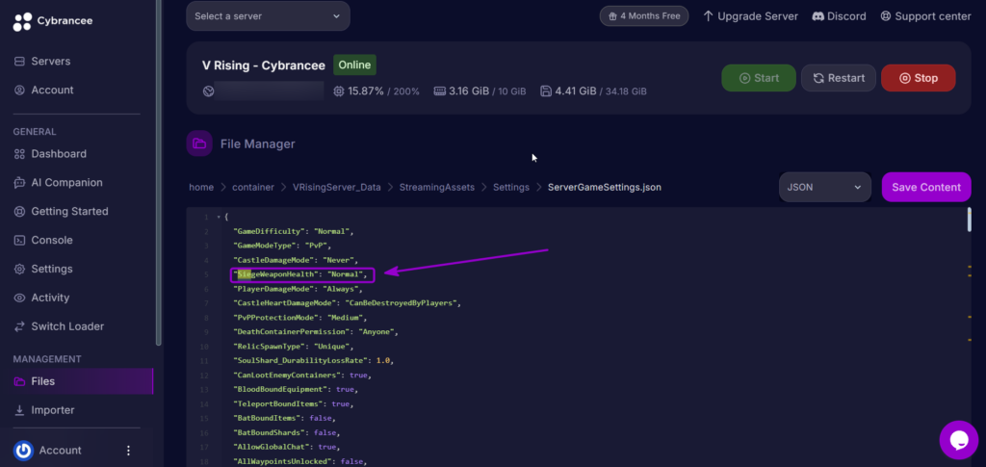Click the disk usage icon
The image size is (986, 467).
click(x=546, y=91)
